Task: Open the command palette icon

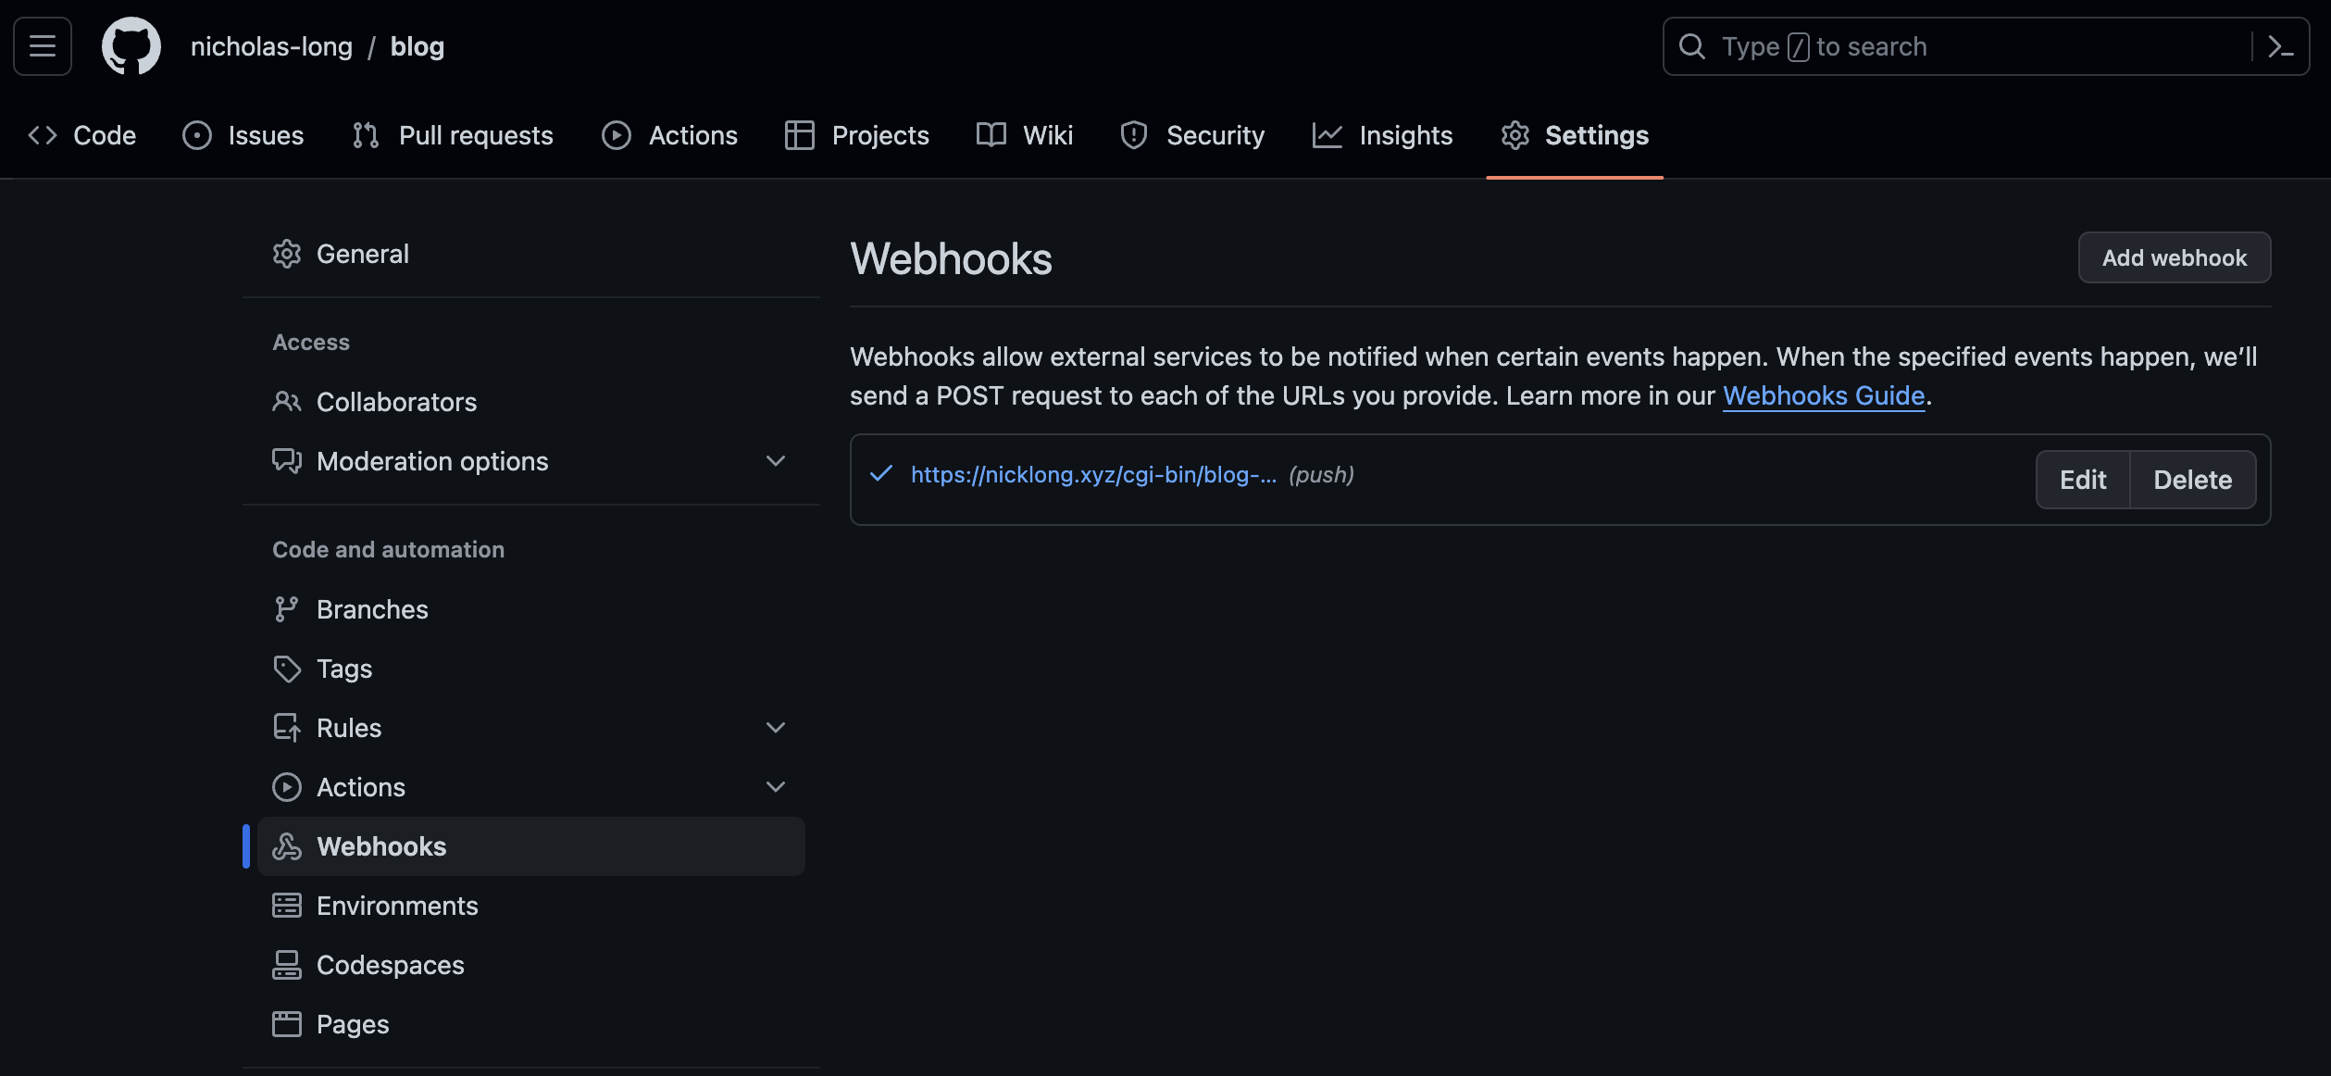Action: click(x=2281, y=46)
